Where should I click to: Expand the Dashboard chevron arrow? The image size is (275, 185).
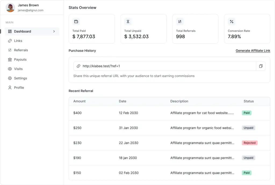point(54,31)
